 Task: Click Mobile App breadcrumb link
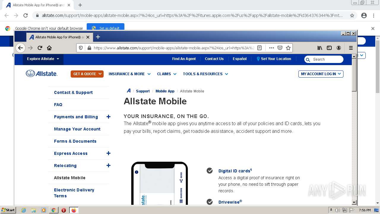165,91
